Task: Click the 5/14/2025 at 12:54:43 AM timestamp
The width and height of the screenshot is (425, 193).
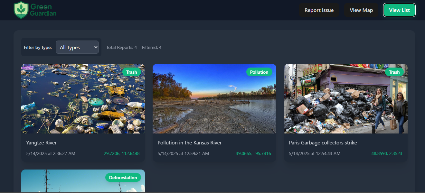Action: tap(315, 153)
